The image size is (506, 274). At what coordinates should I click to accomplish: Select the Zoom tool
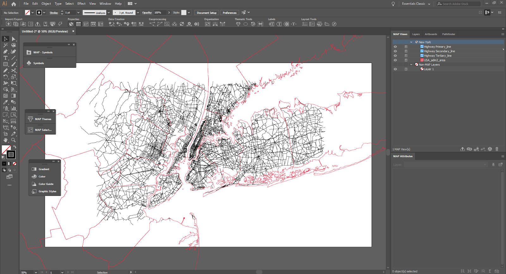pos(14,140)
